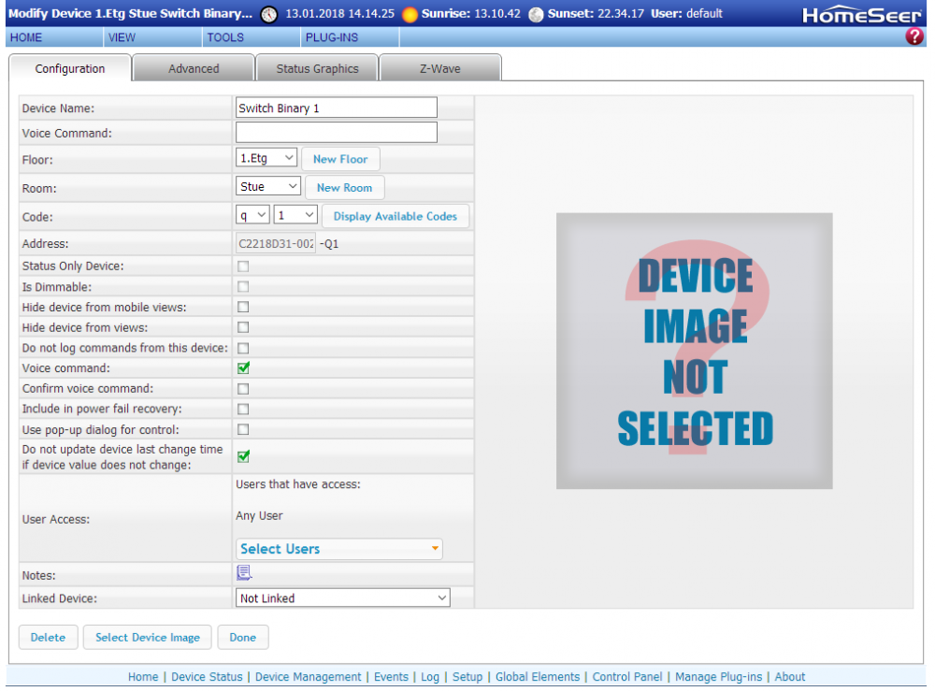Image resolution: width=935 pixels, height=691 pixels.
Task: Check Include in power fail recovery
Action: point(243,410)
